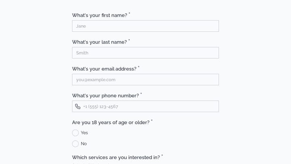
Task: Click the phone number field placeholder
Action: pyautogui.click(x=101, y=106)
